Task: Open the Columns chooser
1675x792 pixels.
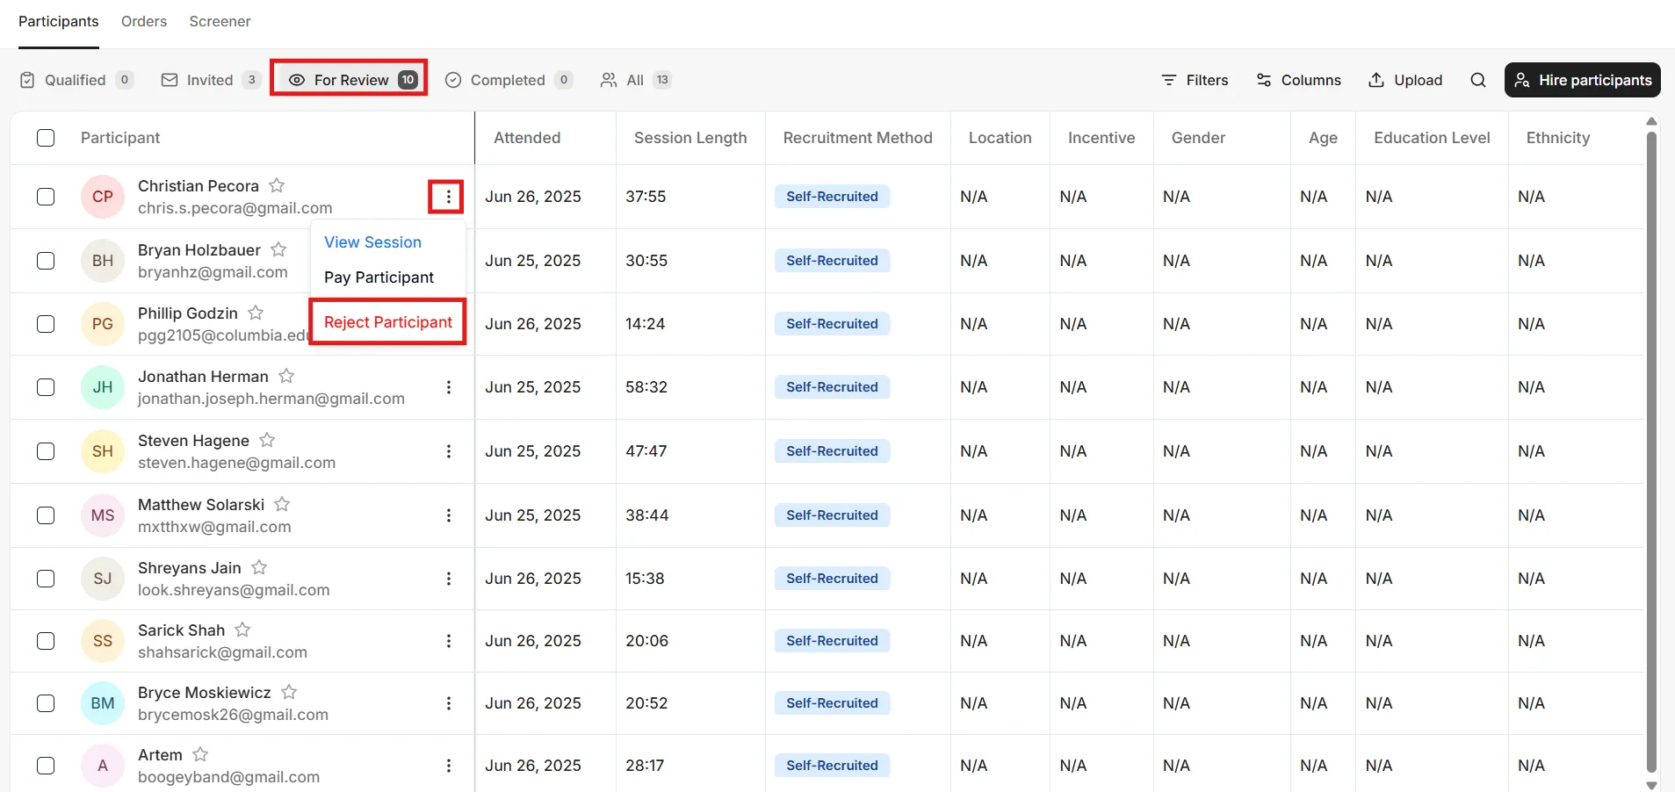Action: [1298, 80]
